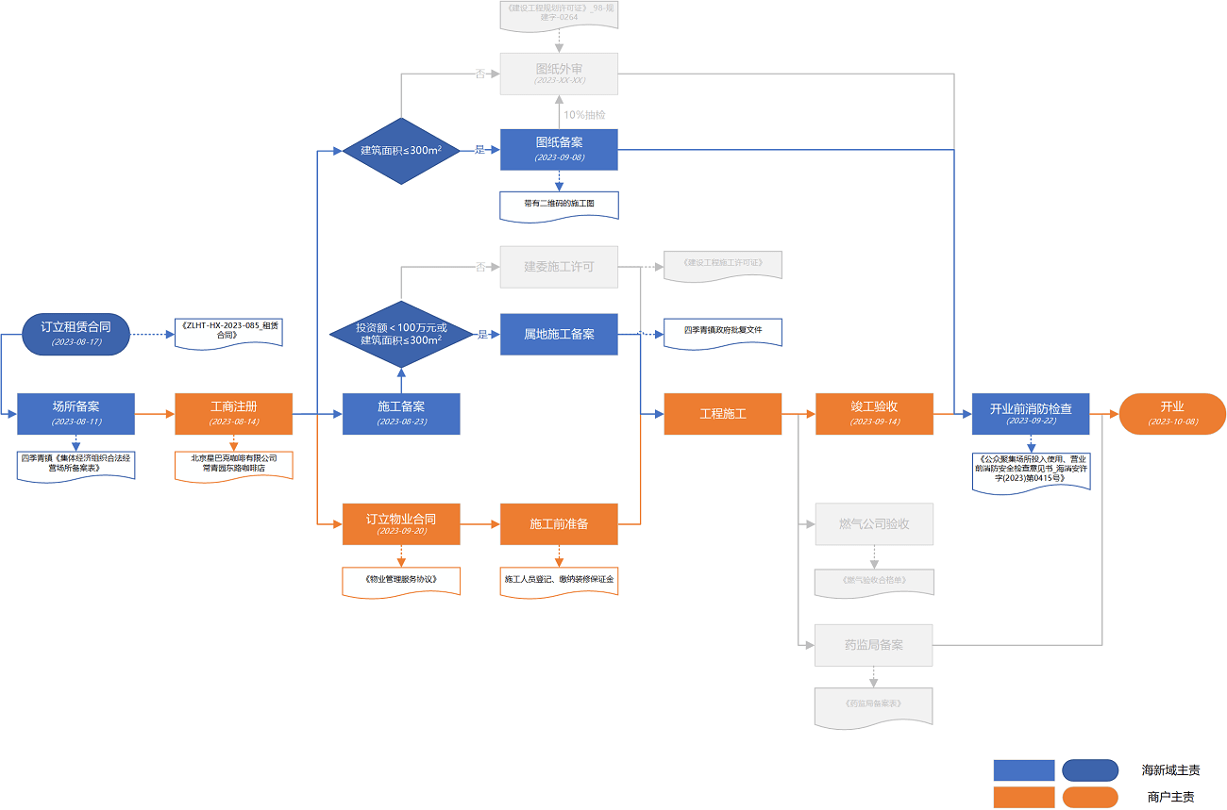The width and height of the screenshot is (1227, 810).
Task: Click the orange rounded legend swatch
Action: [x=1089, y=797]
